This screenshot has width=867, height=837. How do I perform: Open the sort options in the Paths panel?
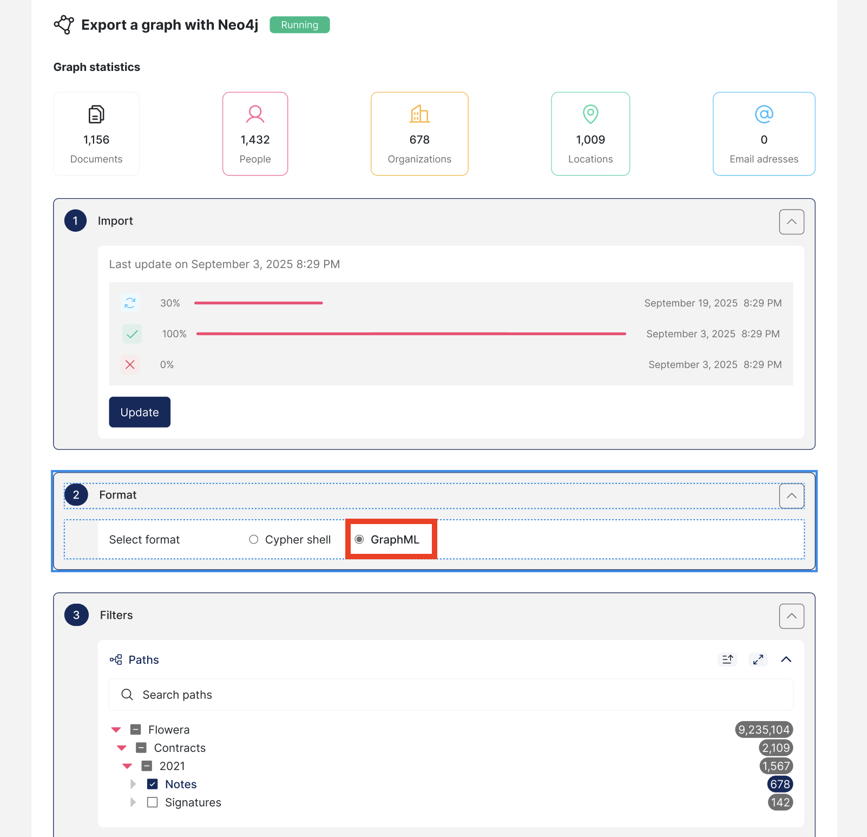727,659
